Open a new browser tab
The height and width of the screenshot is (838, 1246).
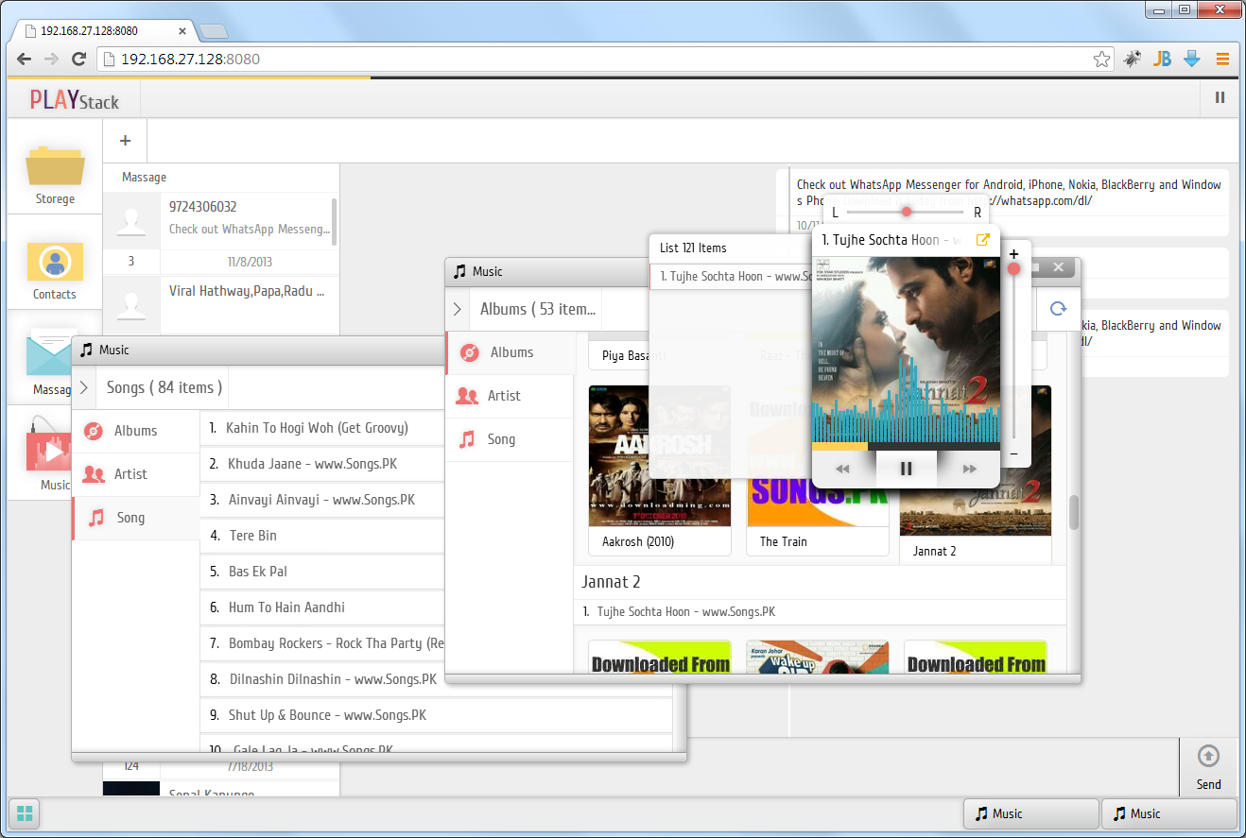click(x=214, y=31)
